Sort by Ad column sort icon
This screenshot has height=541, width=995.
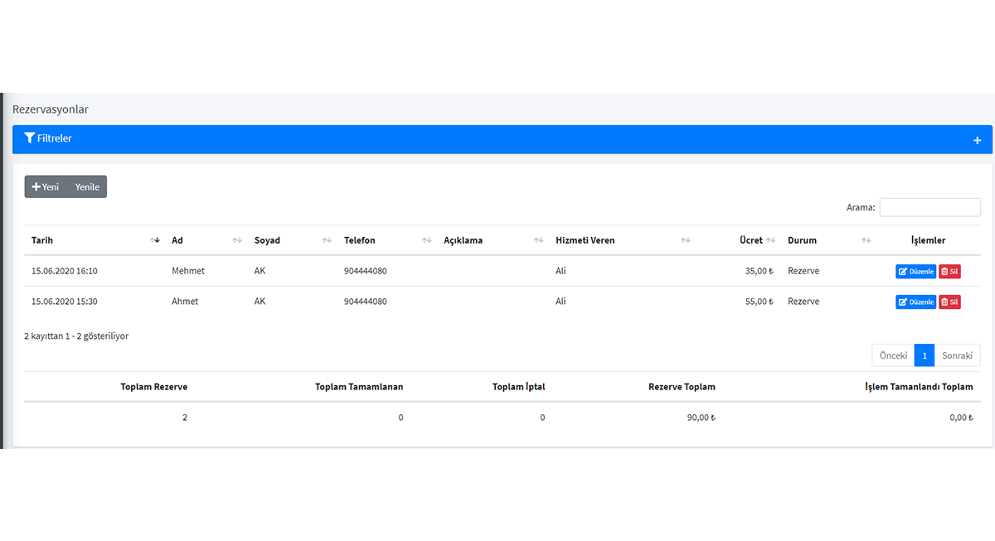pos(237,240)
